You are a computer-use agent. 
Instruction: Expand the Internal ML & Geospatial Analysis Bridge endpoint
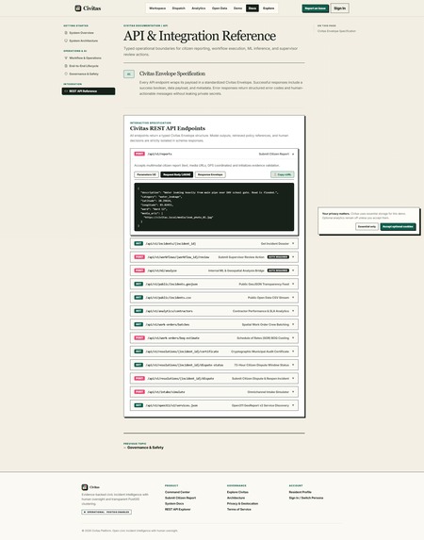(x=214, y=270)
